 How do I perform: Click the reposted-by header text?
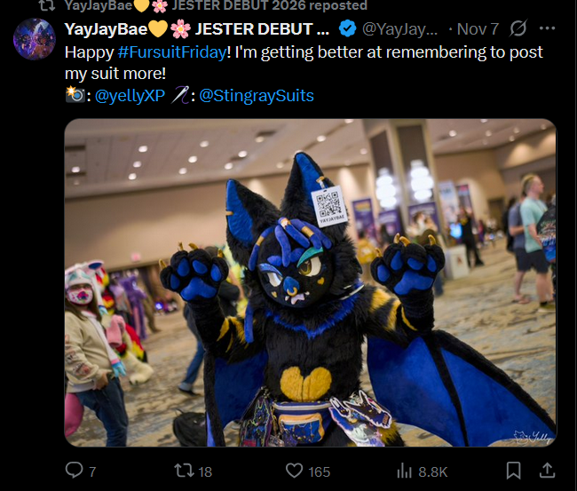pyautogui.click(x=216, y=5)
